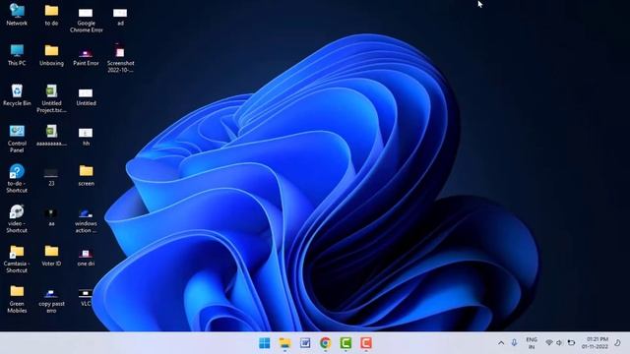This screenshot has height=354, width=630.
Task: Select the 'screen' folder
Action: point(86,175)
